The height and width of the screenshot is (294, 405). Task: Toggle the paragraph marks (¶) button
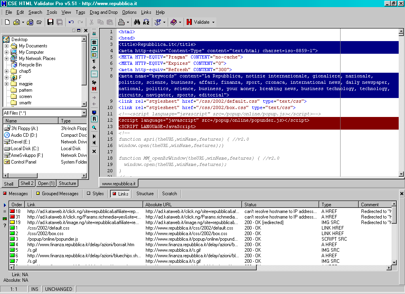tap(94, 61)
